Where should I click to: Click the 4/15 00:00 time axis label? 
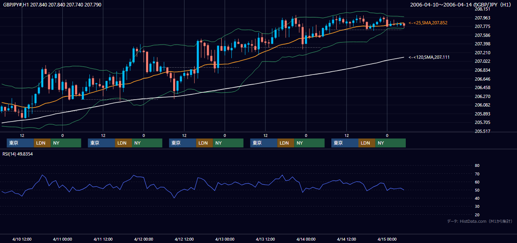point(387,239)
